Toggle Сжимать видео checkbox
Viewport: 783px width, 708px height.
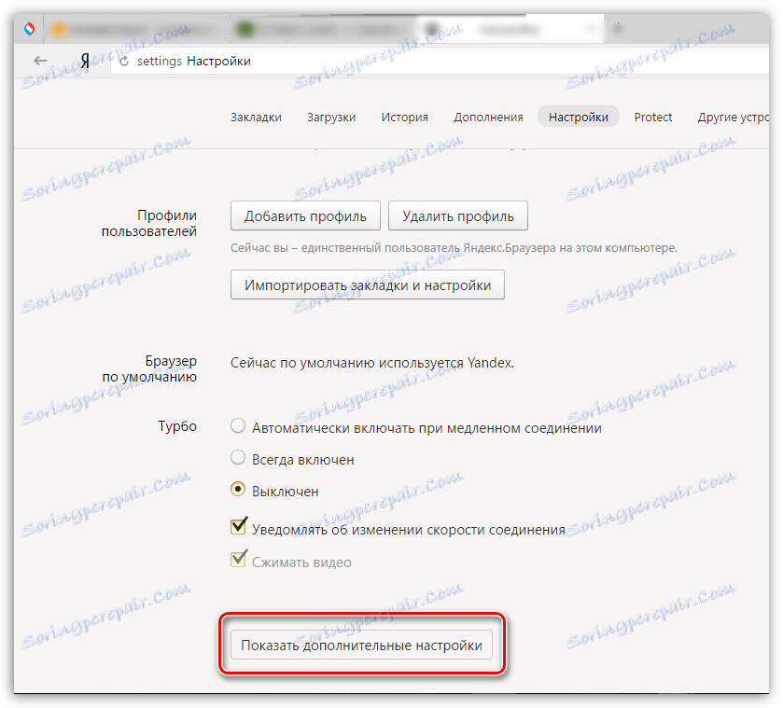click(x=238, y=559)
